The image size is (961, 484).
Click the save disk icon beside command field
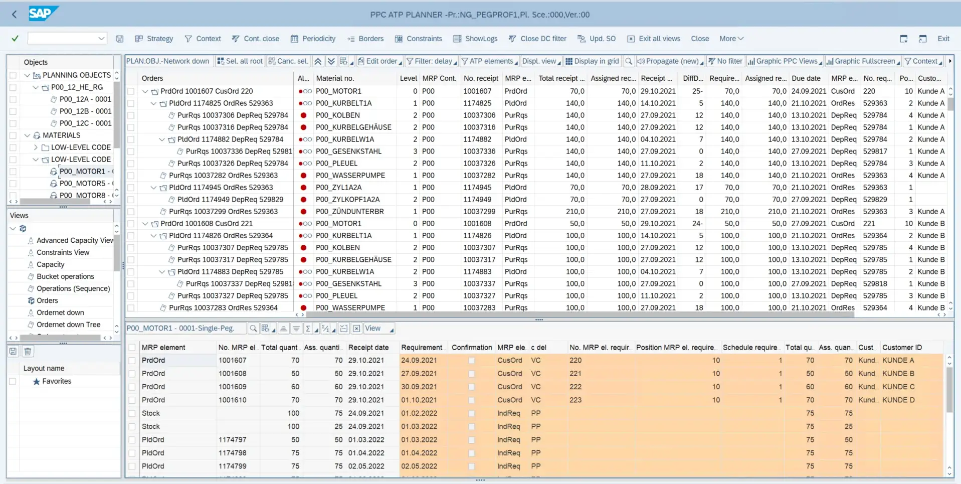click(x=120, y=39)
